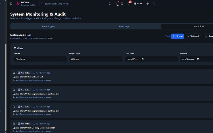Click the Date To input field

click(x=197, y=59)
